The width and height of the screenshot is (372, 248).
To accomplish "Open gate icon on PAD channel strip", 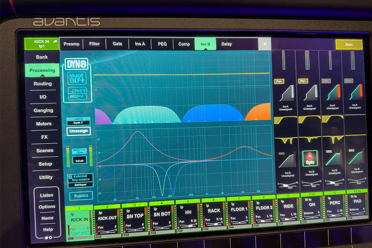I will 355,92.
